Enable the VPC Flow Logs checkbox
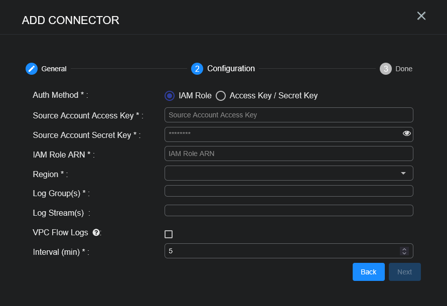The image size is (447, 306). coord(169,234)
